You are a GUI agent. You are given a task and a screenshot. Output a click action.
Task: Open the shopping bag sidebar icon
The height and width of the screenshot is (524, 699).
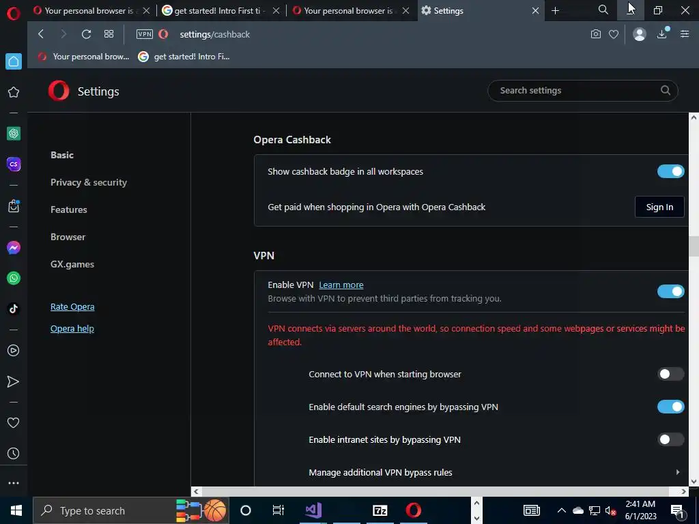pos(14,206)
